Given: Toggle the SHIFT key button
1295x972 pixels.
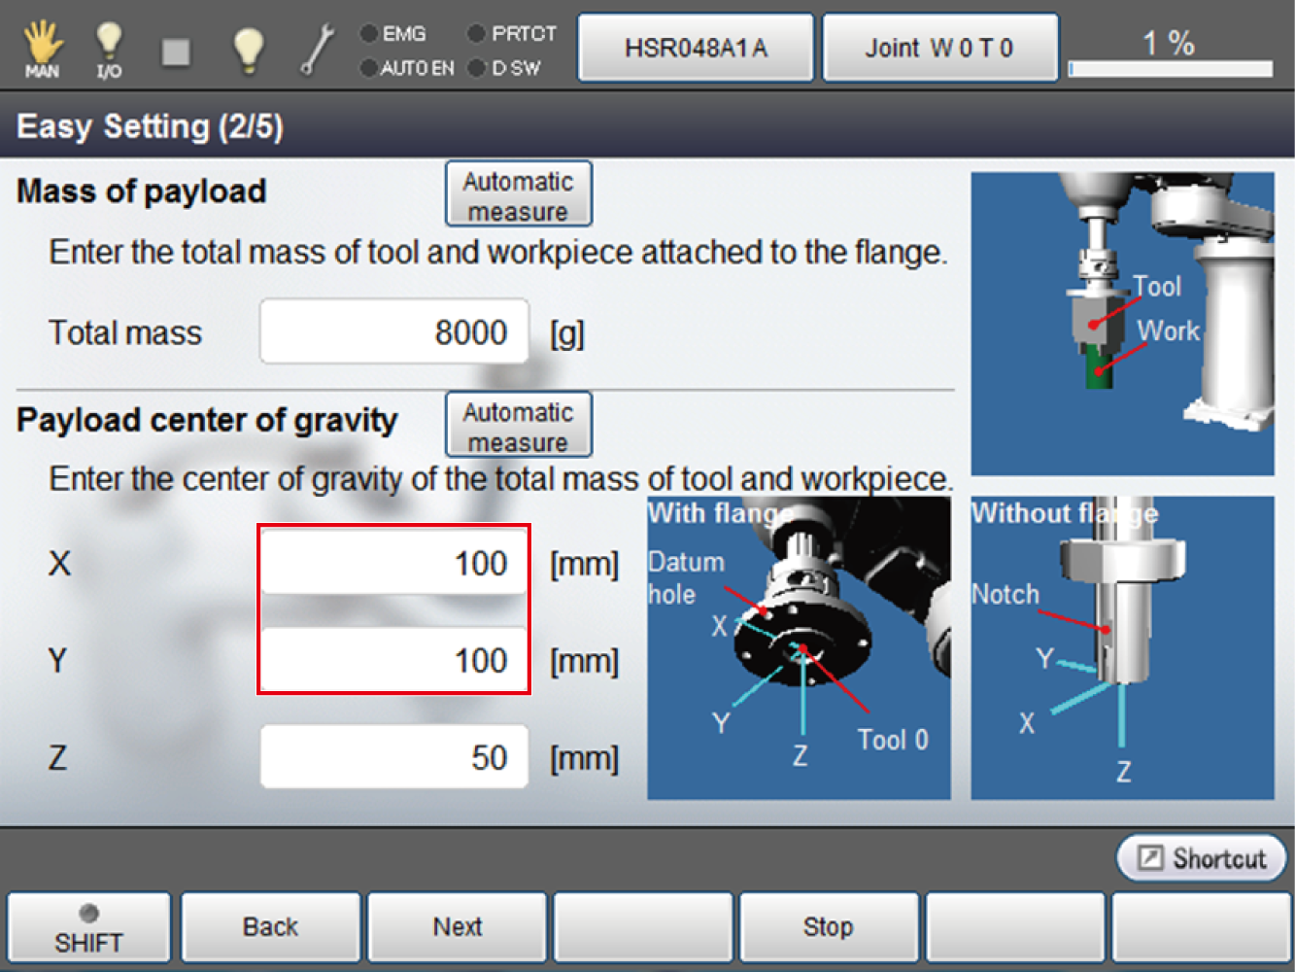Looking at the screenshot, I should click(88, 928).
